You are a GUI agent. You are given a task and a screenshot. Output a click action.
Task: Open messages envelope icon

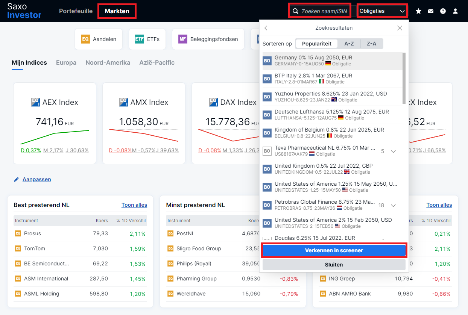click(x=431, y=11)
